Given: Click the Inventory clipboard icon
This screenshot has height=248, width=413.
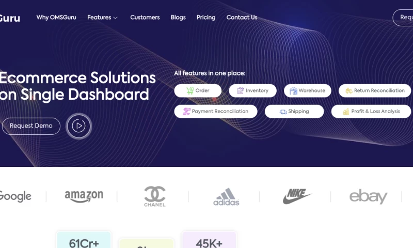Looking at the screenshot, I should coord(241,90).
